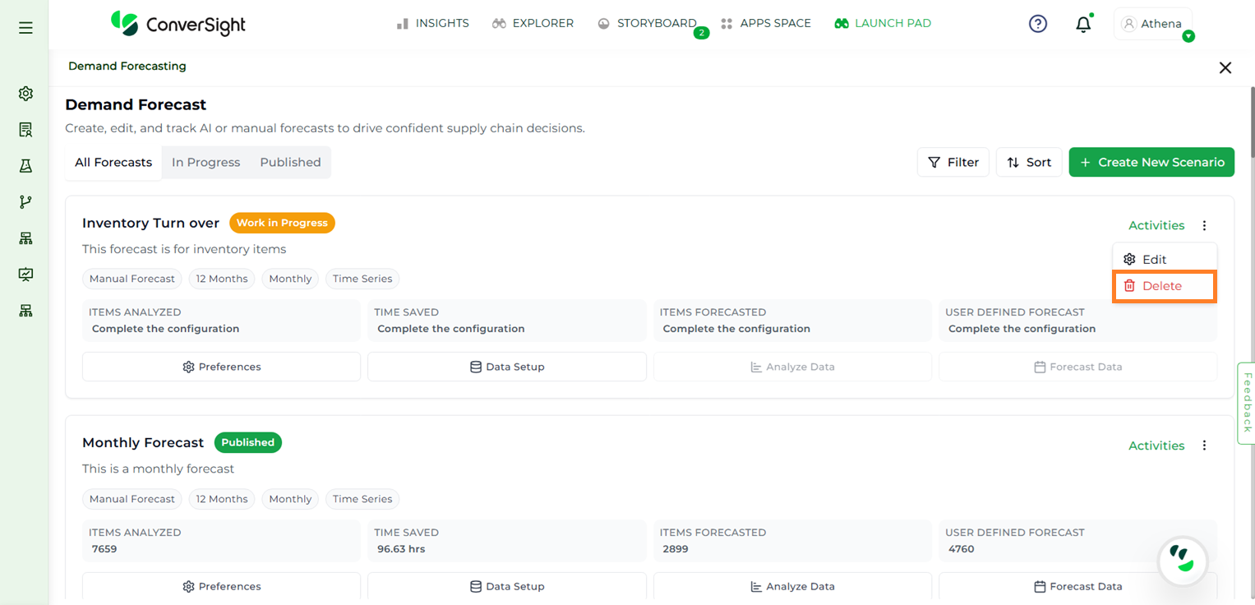Open the help question mark icon
Screen dimensions: 1255x605
[1038, 24]
